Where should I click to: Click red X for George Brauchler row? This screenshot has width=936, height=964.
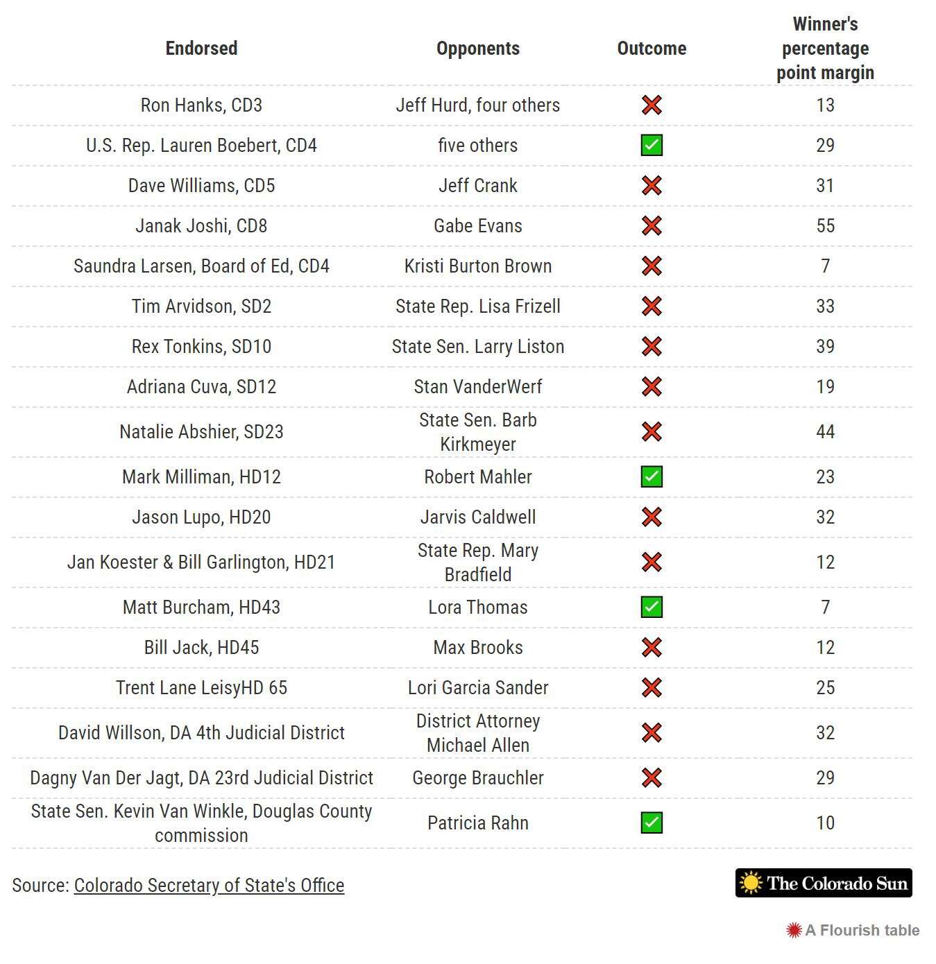652,778
